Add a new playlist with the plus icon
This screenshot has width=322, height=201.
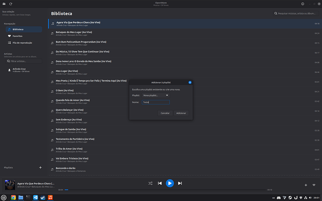point(40,167)
